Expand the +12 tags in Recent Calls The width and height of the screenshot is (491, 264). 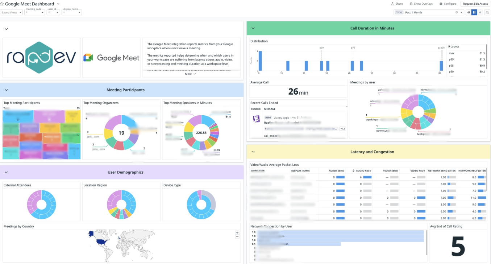pyautogui.click(x=342, y=129)
